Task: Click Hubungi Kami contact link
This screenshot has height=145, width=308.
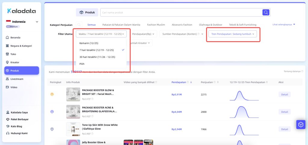Action: click(17, 133)
